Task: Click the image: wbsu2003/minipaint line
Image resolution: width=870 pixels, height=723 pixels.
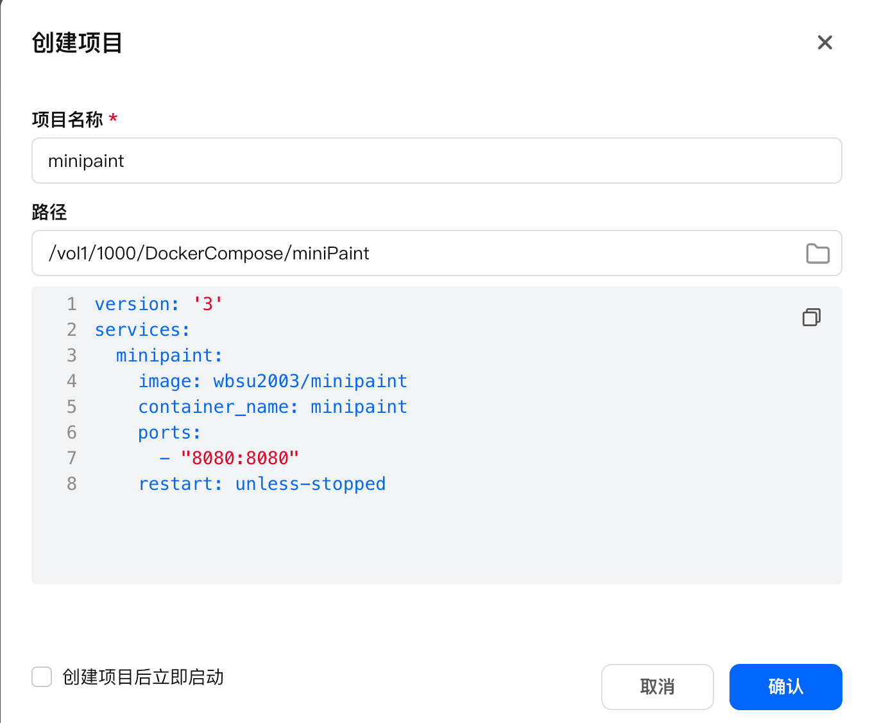Action: (273, 381)
